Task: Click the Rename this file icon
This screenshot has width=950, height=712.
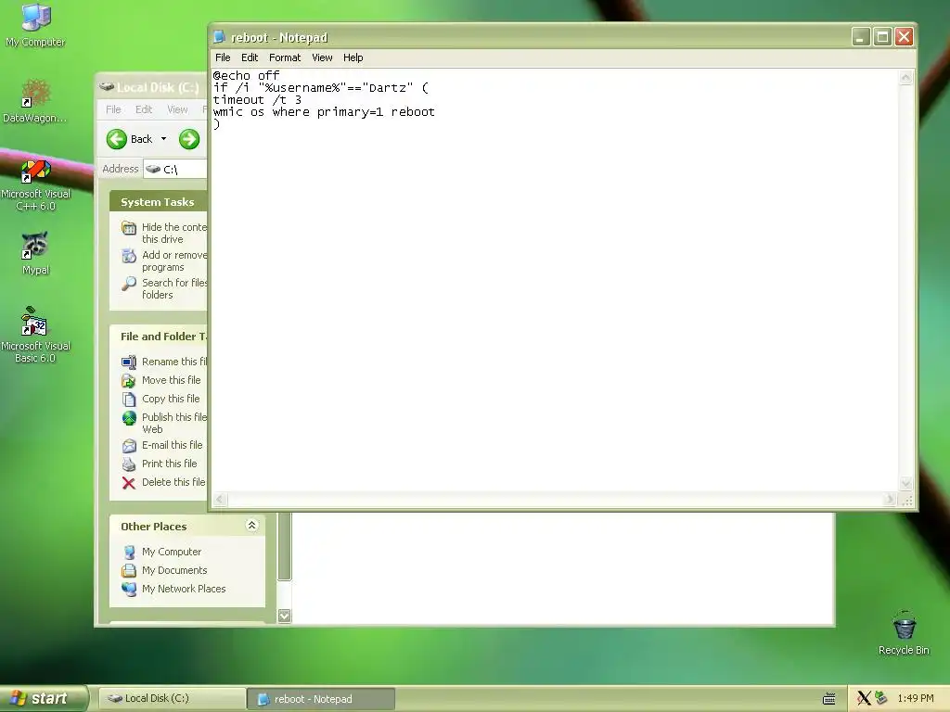Action: pos(129,362)
